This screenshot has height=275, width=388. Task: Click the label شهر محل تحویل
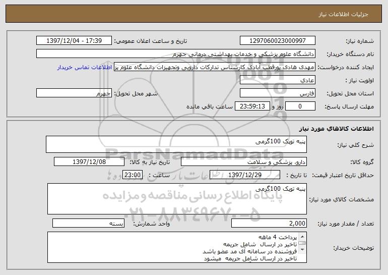[x=136, y=93]
